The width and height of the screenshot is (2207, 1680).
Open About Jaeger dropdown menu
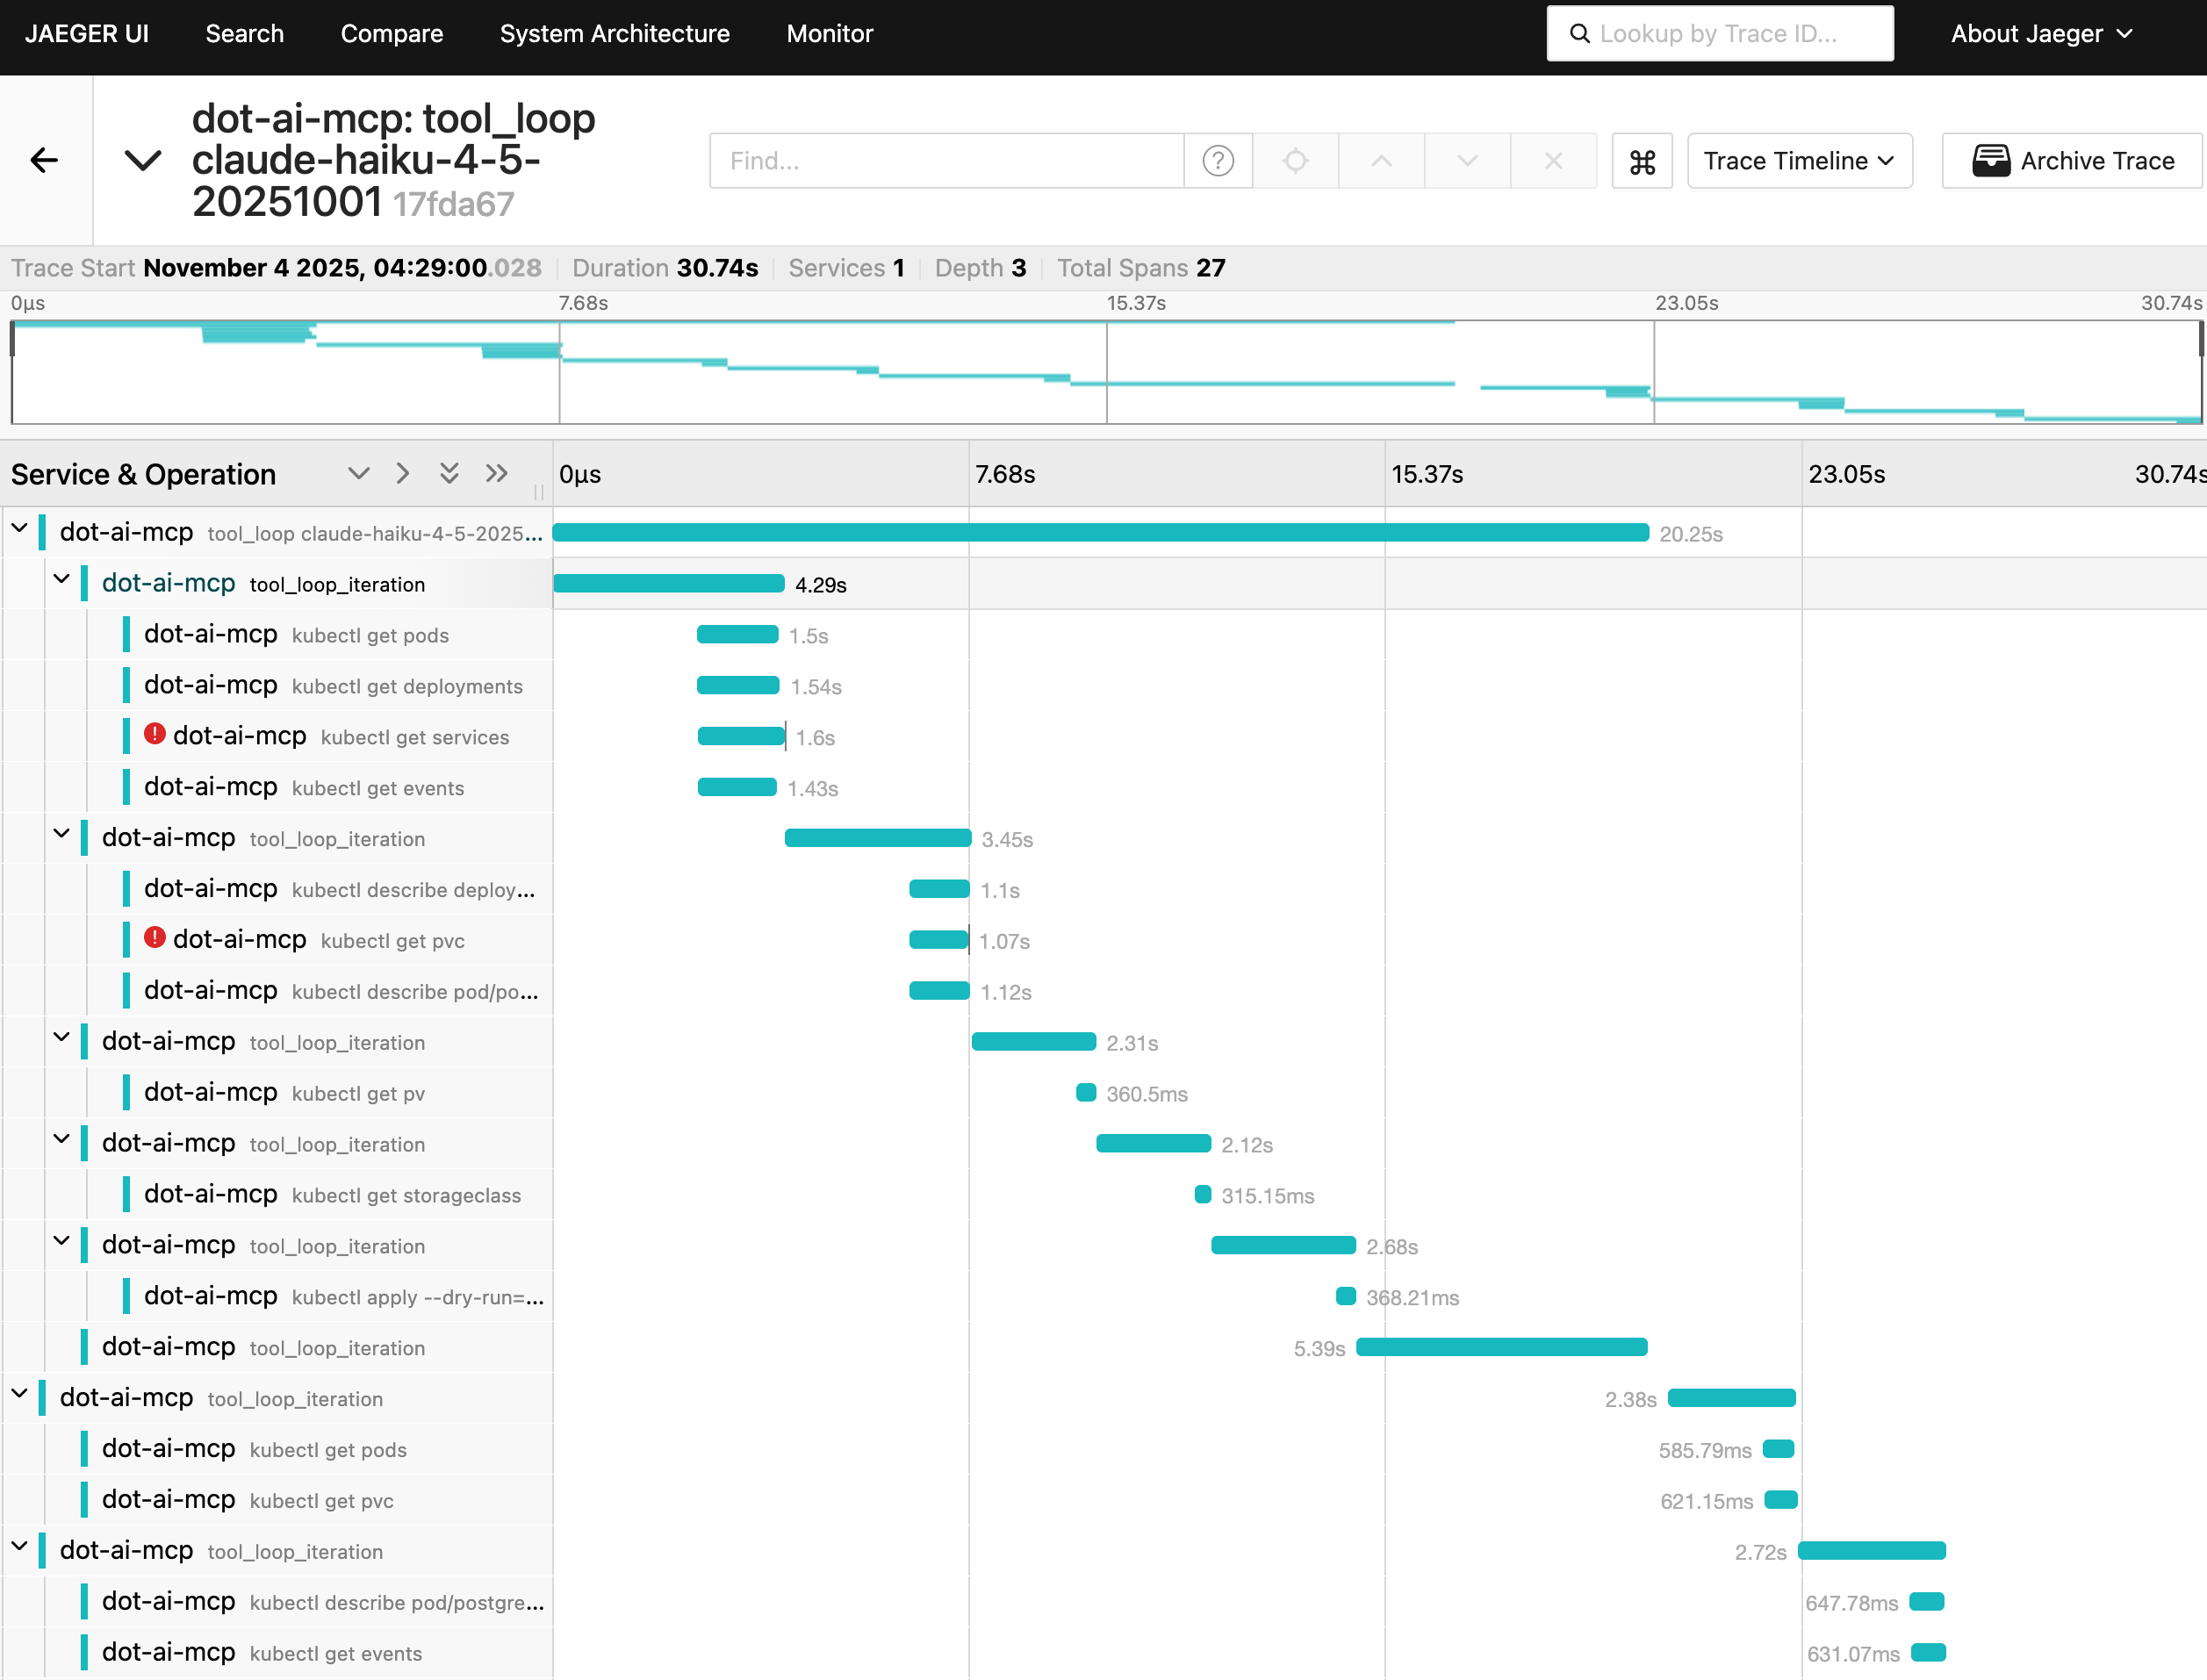2041,34
